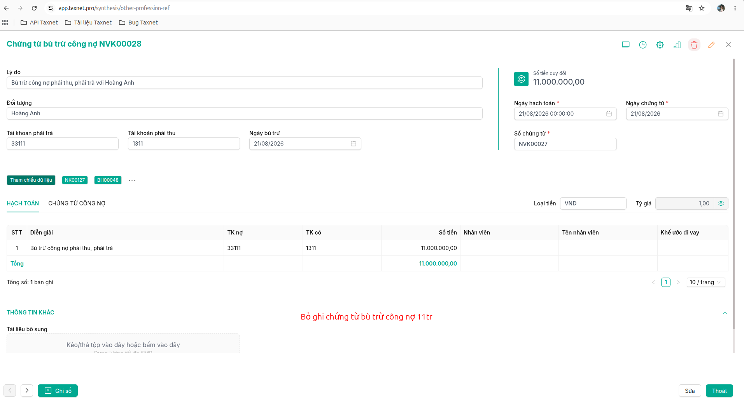The width and height of the screenshot is (744, 403).
Task: Click the Ghi sổ button
Action: click(x=58, y=391)
